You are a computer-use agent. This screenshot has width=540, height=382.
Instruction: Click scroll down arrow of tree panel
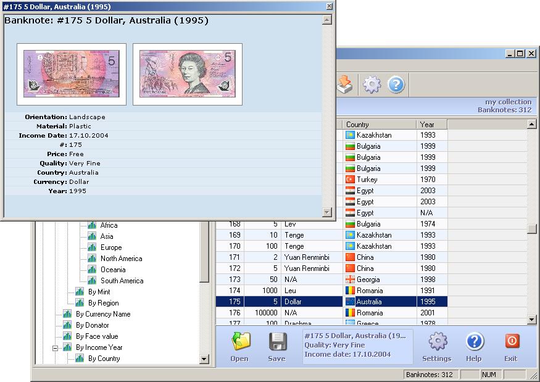[x=204, y=359]
